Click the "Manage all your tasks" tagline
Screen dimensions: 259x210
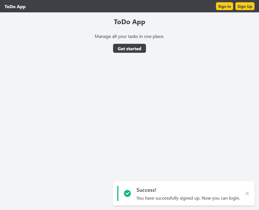[x=129, y=36]
